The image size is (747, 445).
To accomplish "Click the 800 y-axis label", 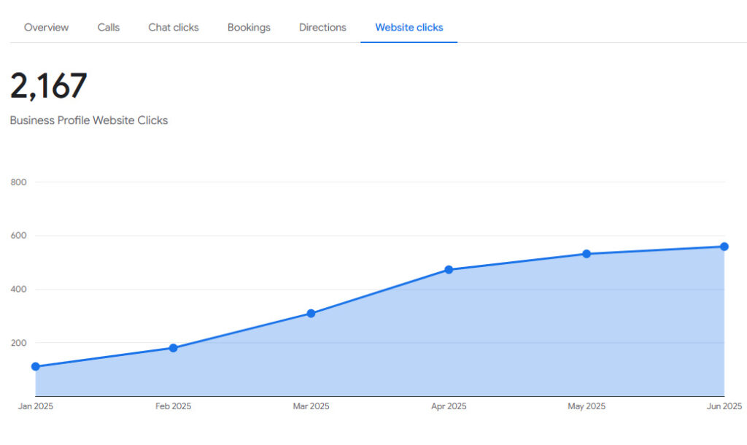I will click(18, 182).
